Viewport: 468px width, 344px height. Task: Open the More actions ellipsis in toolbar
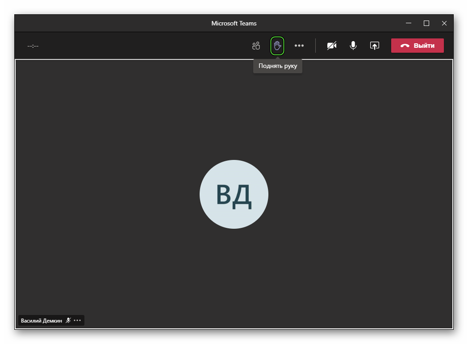[299, 46]
